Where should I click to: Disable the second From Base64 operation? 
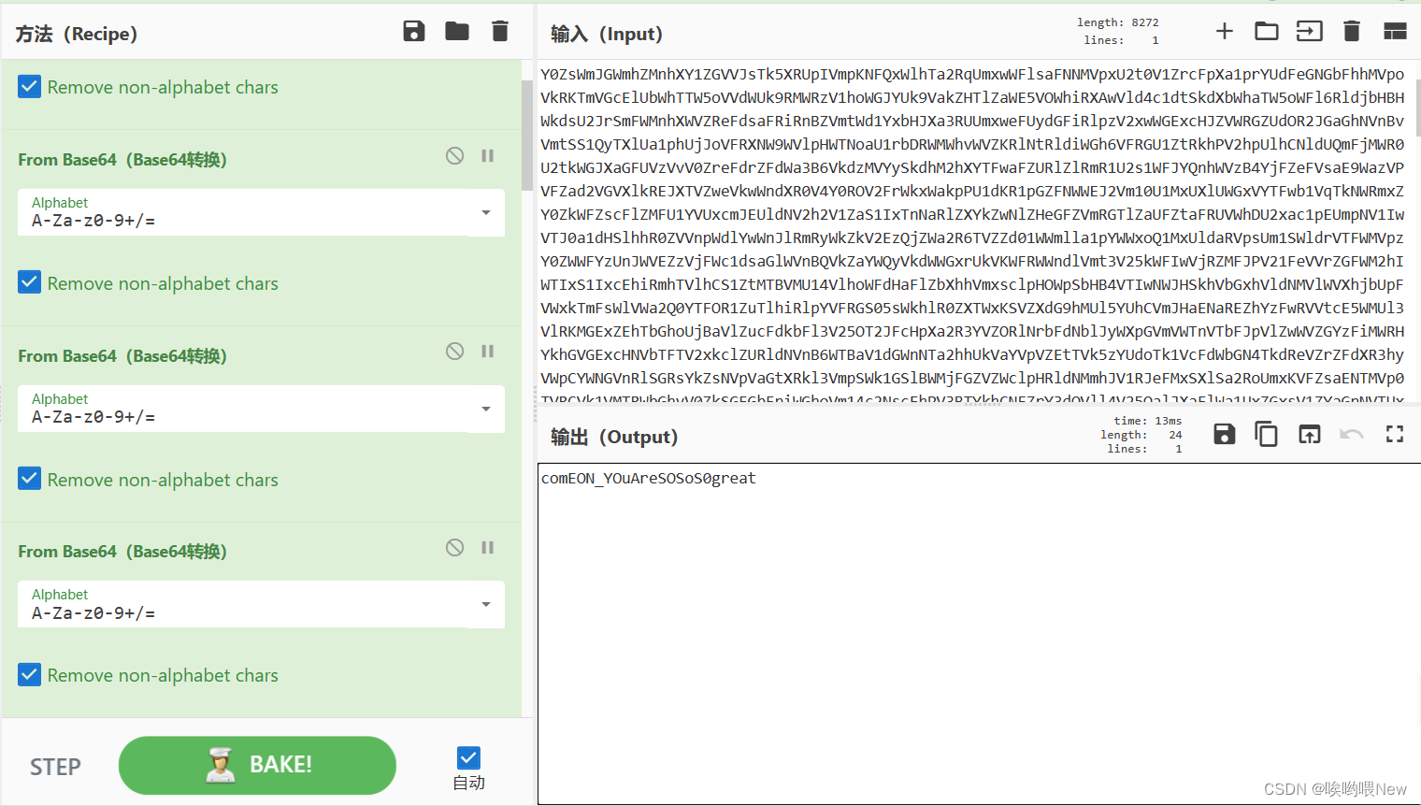pos(455,352)
